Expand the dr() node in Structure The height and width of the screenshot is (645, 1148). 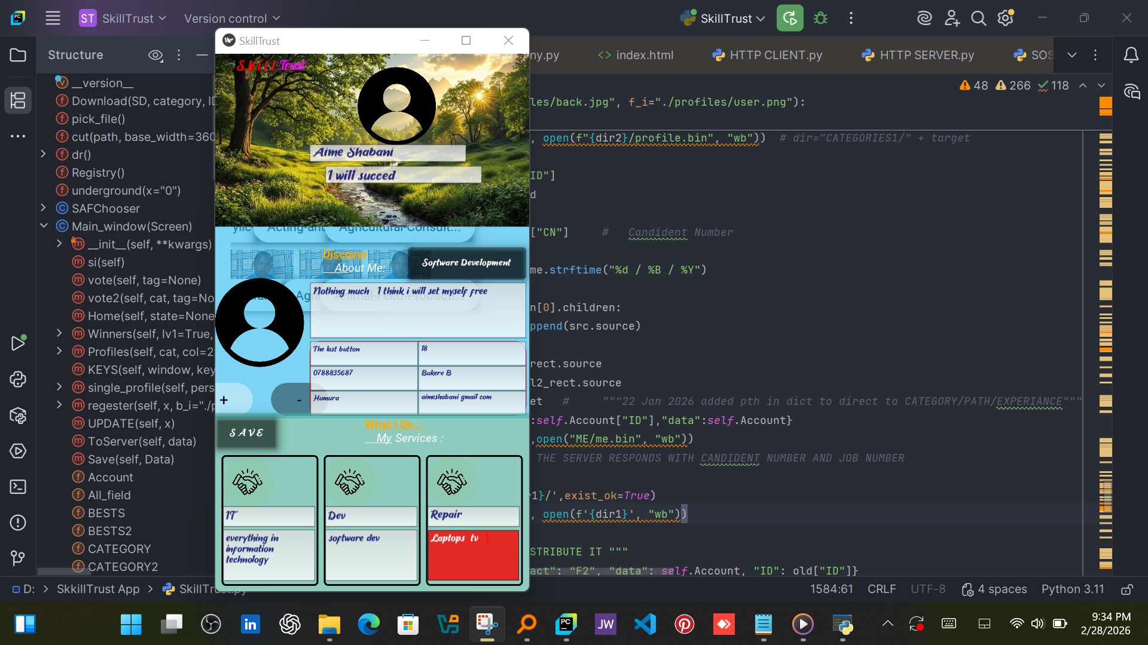click(x=43, y=154)
